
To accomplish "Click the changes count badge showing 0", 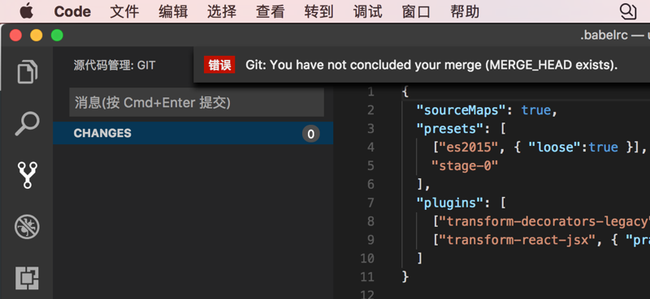I will click(x=311, y=134).
